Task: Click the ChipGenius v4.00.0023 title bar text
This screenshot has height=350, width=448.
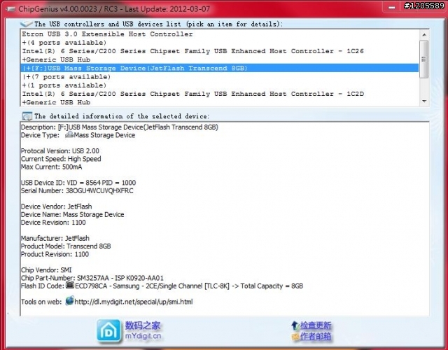Action: [114, 9]
